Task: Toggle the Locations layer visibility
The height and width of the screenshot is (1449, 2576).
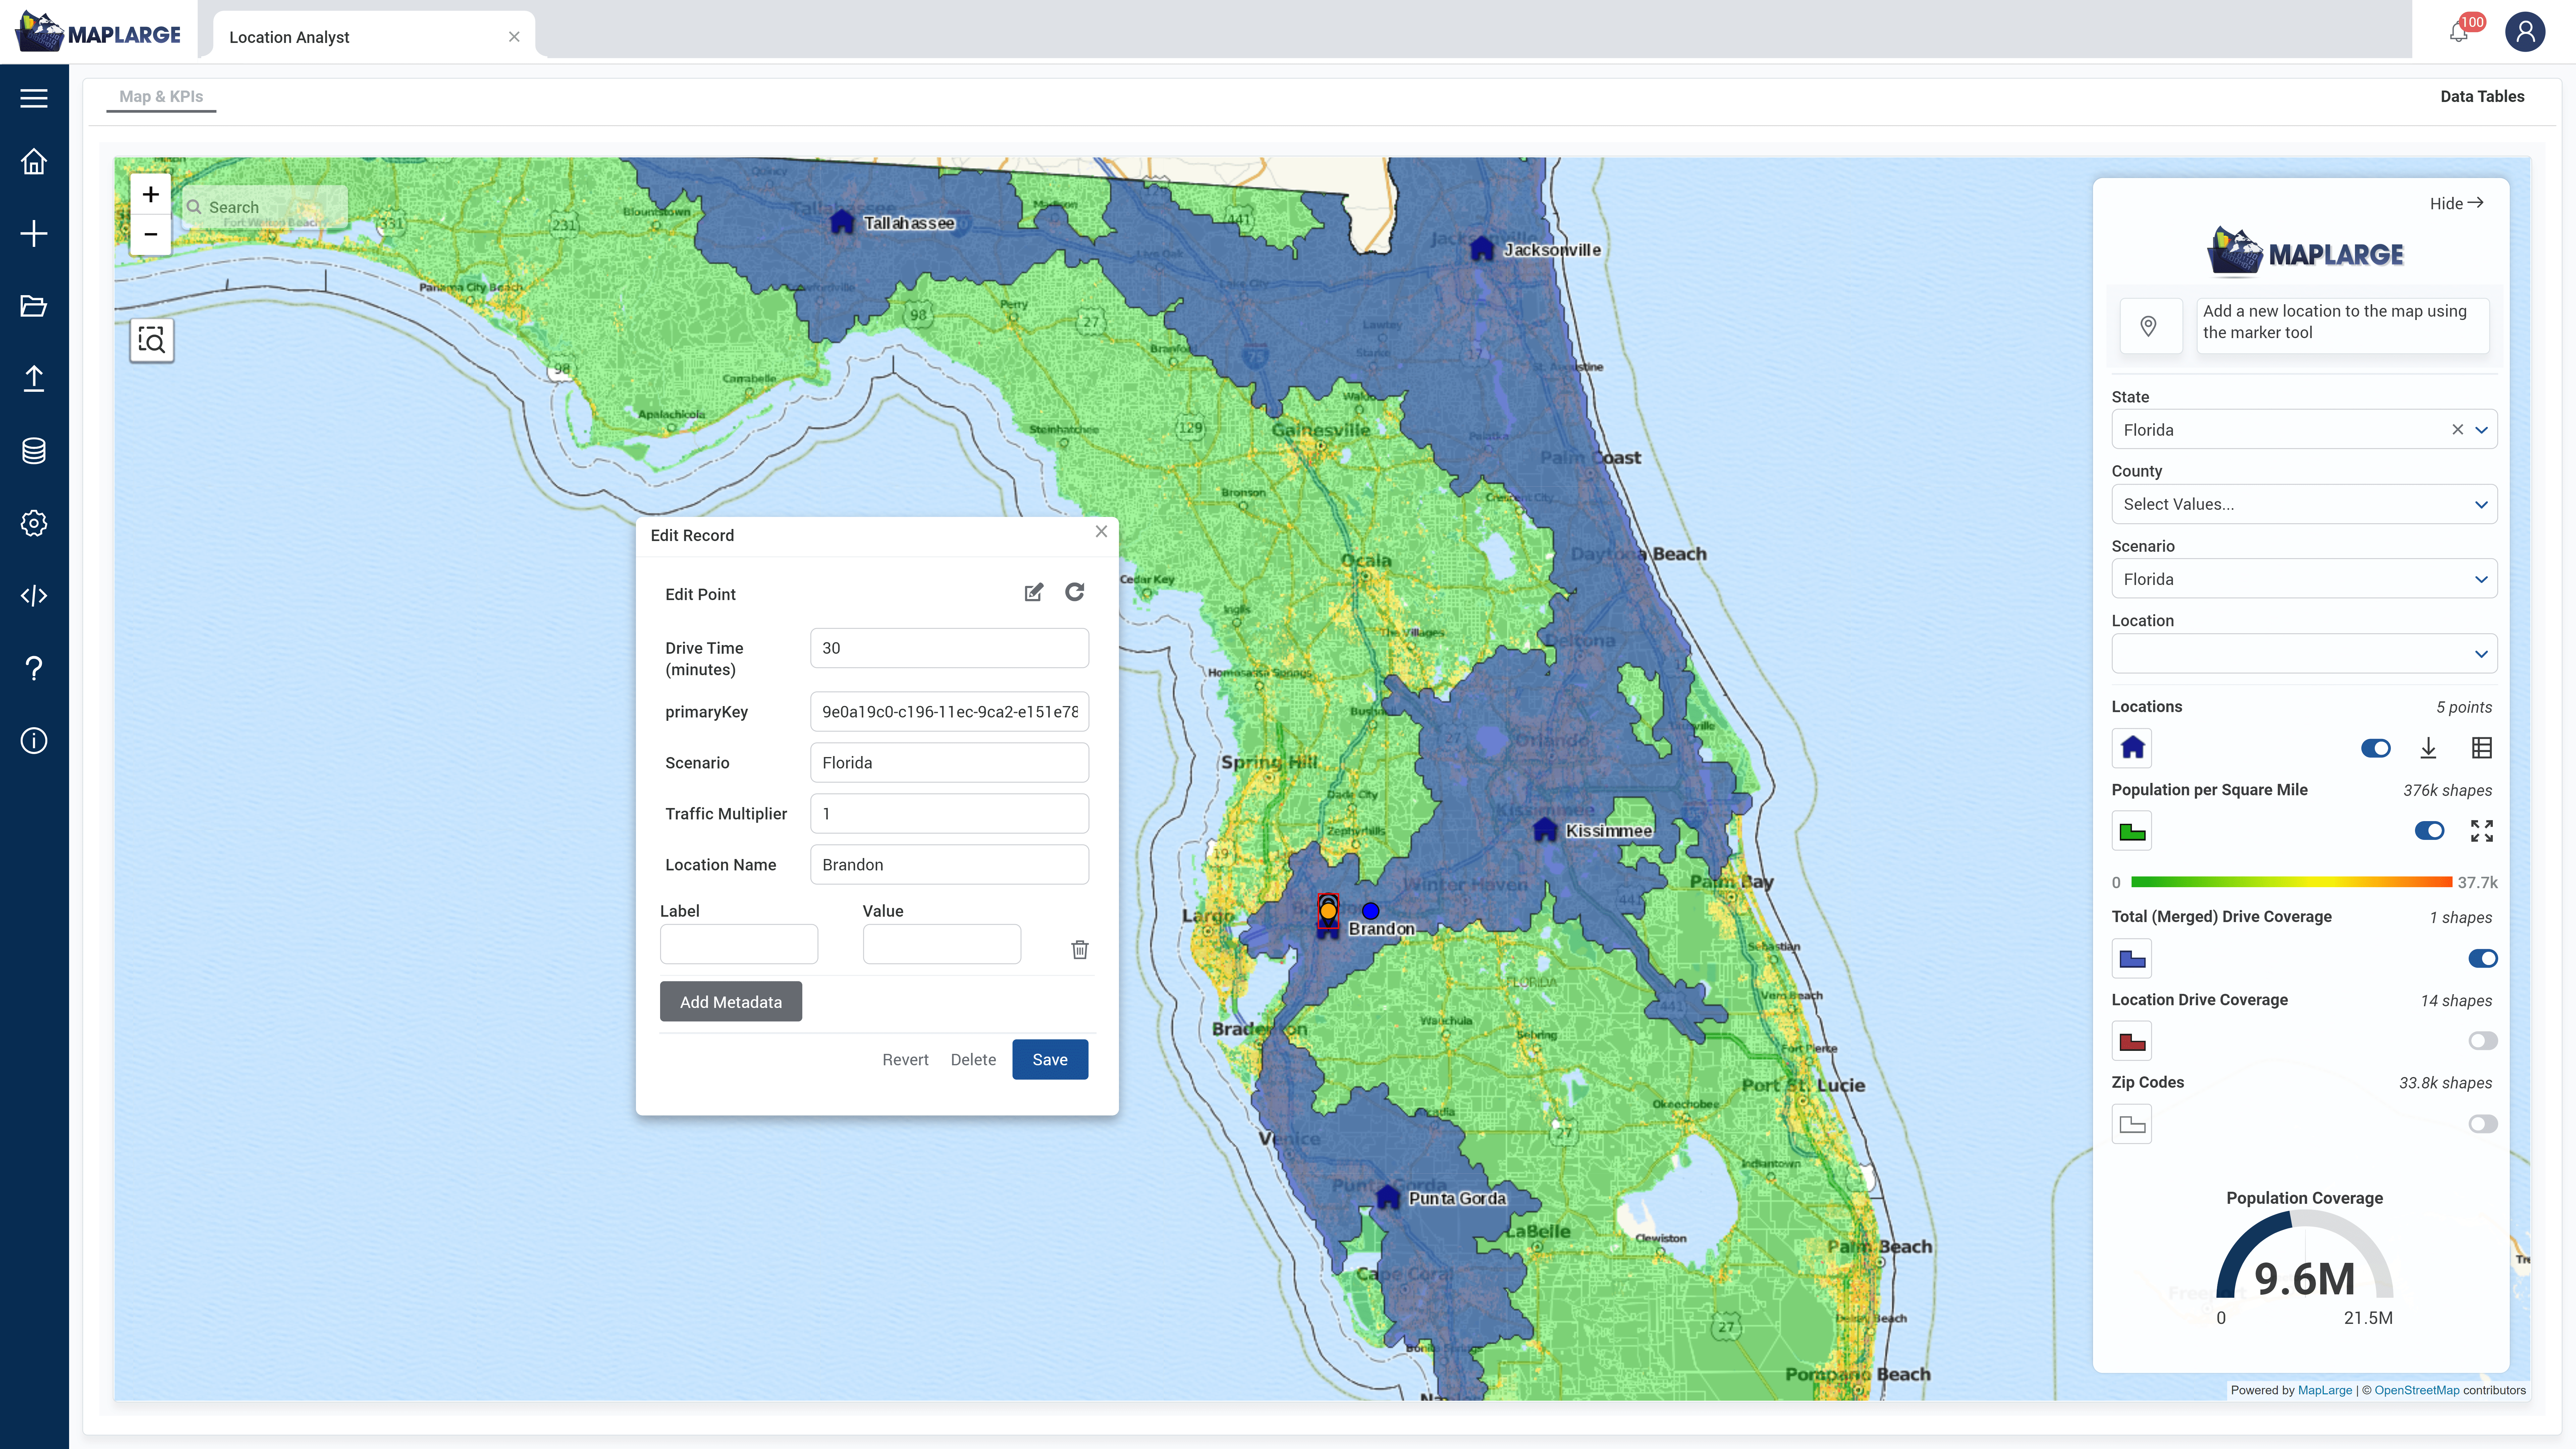Action: [2376, 748]
